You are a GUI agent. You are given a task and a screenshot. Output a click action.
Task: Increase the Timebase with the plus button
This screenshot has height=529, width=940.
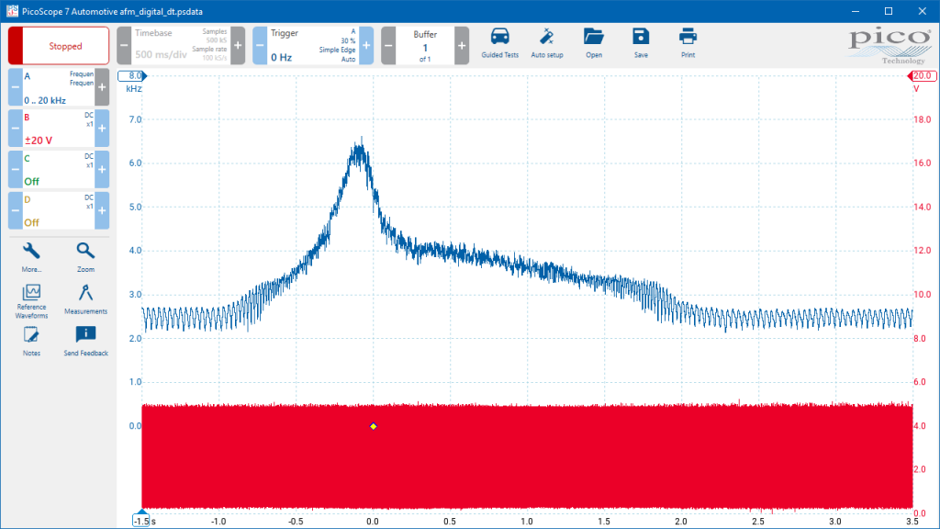pos(238,46)
